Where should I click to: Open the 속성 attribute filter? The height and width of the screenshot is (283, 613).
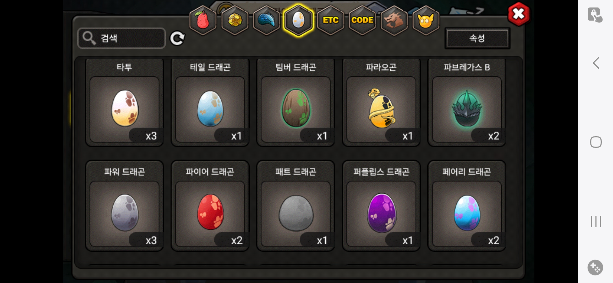coord(477,38)
